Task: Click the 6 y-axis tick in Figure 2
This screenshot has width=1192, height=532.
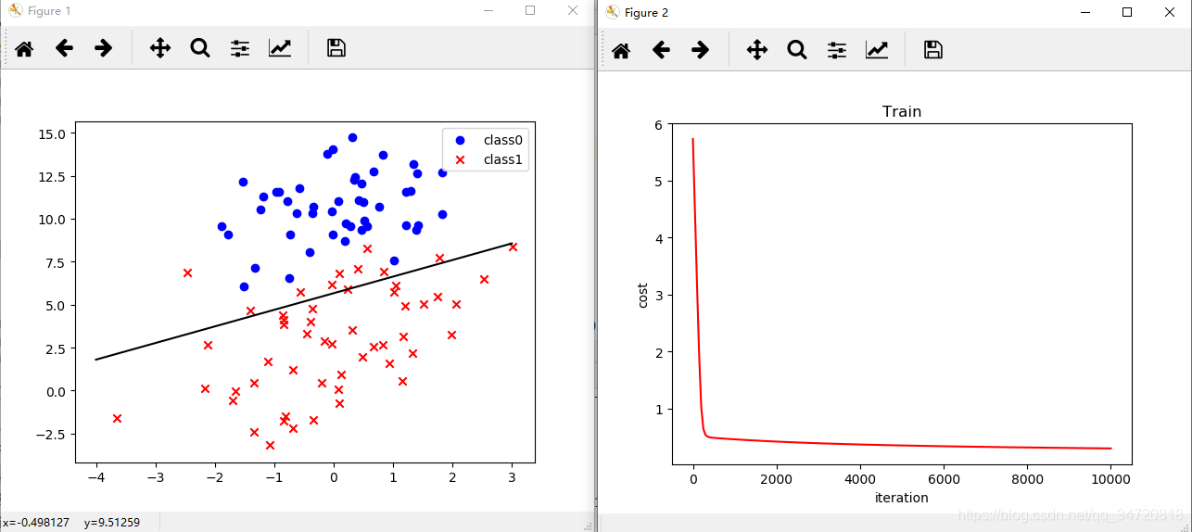Action: (658, 124)
